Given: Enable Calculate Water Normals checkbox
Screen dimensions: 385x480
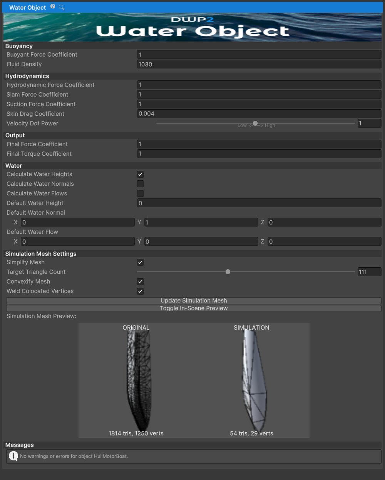Looking at the screenshot, I should coord(141,184).
